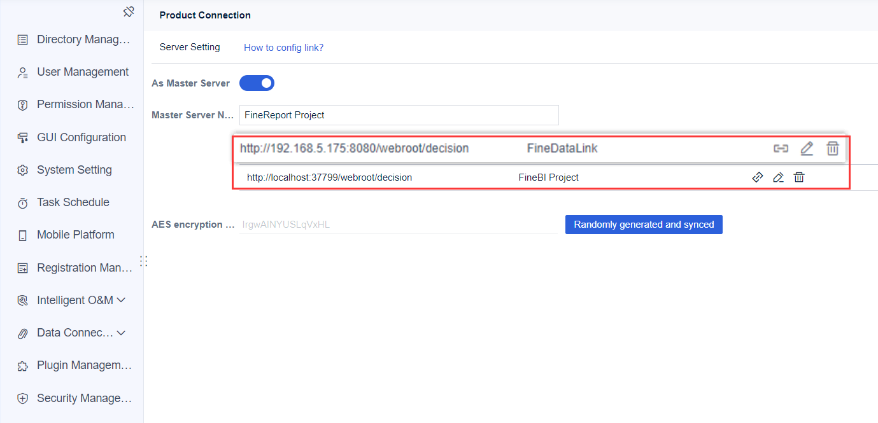Click the Master Server Name input field
Viewport: 878px width, 423px height.
[399, 115]
